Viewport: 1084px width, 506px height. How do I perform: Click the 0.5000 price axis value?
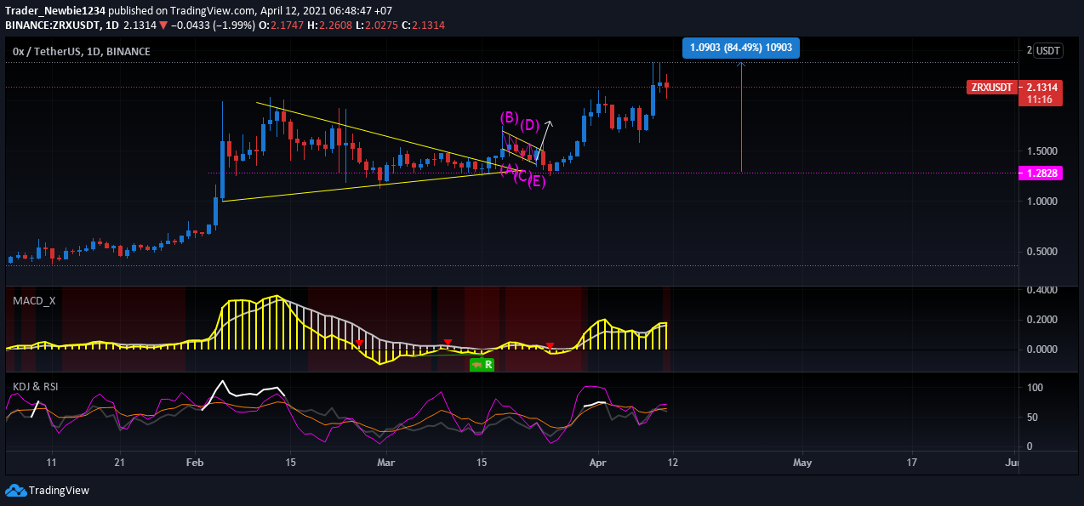[1043, 252]
